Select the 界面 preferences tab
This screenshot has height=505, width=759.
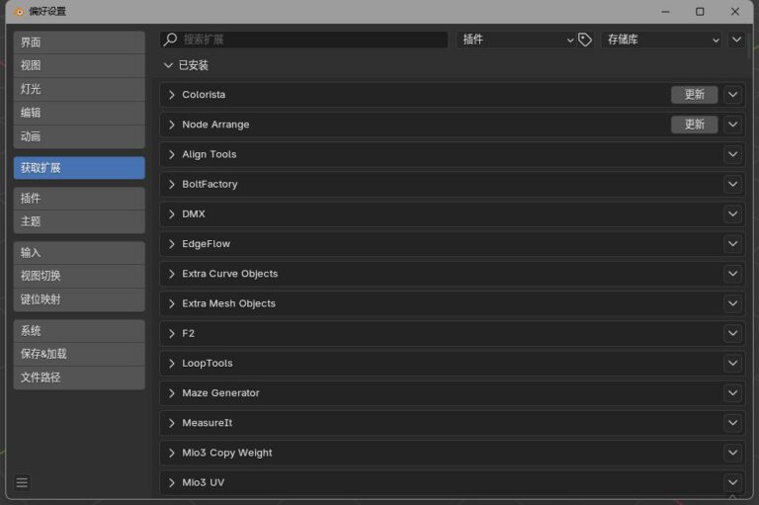[79, 42]
